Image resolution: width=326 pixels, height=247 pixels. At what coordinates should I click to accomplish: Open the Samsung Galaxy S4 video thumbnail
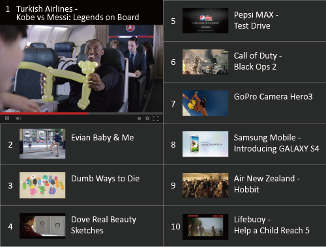point(205,144)
